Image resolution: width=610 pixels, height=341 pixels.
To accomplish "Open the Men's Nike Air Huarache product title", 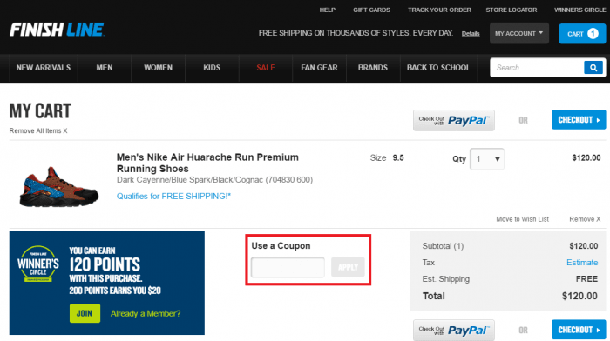I will [x=207, y=163].
